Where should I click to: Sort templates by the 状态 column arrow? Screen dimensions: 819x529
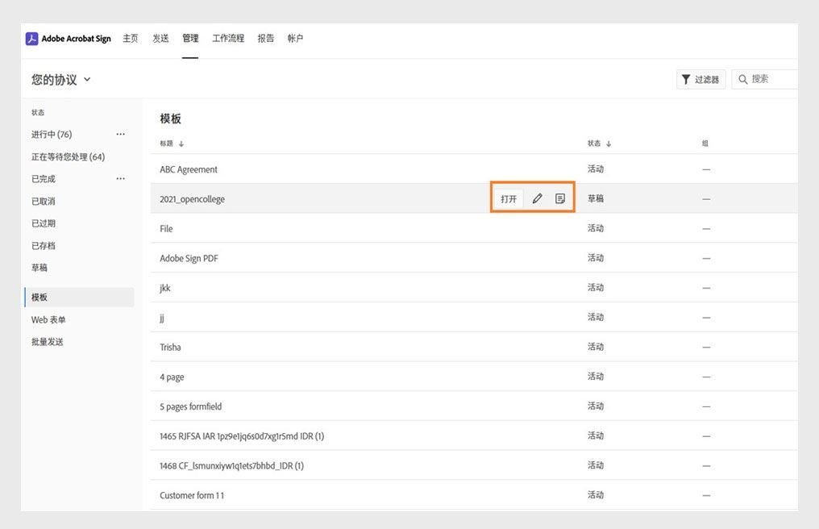tap(609, 144)
